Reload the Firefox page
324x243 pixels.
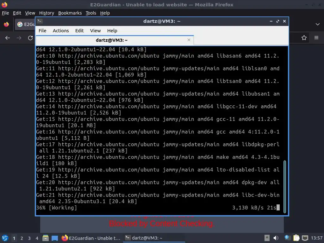pyautogui.click(x=30, y=38)
